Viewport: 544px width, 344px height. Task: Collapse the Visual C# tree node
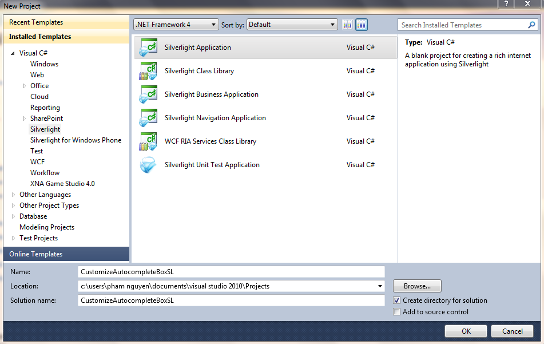[13, 53]
